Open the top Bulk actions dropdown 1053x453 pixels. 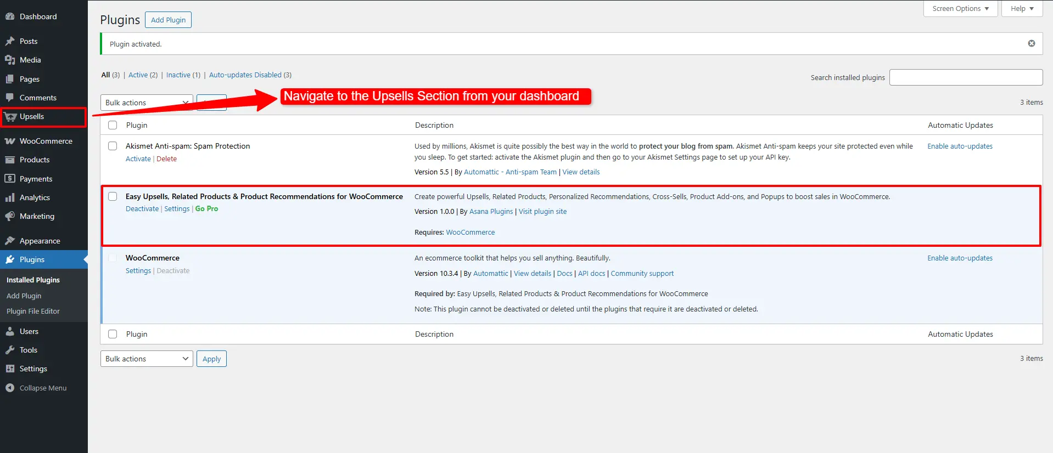pos(146,103)
